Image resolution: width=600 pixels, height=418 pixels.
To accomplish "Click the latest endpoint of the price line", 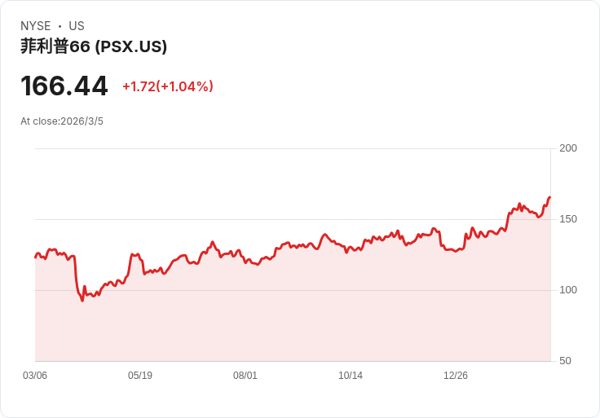I will [549, 197].
